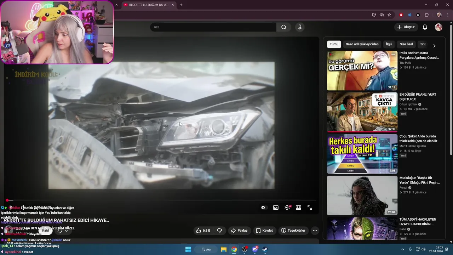Select the REDDİT'TE BULDUĞUM RAHATSIZ browser tab
453x255 pixels.
point(148,5)
